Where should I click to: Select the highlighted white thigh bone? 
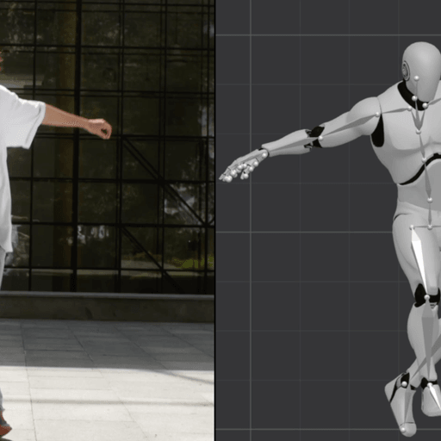[x=419, y=261]
